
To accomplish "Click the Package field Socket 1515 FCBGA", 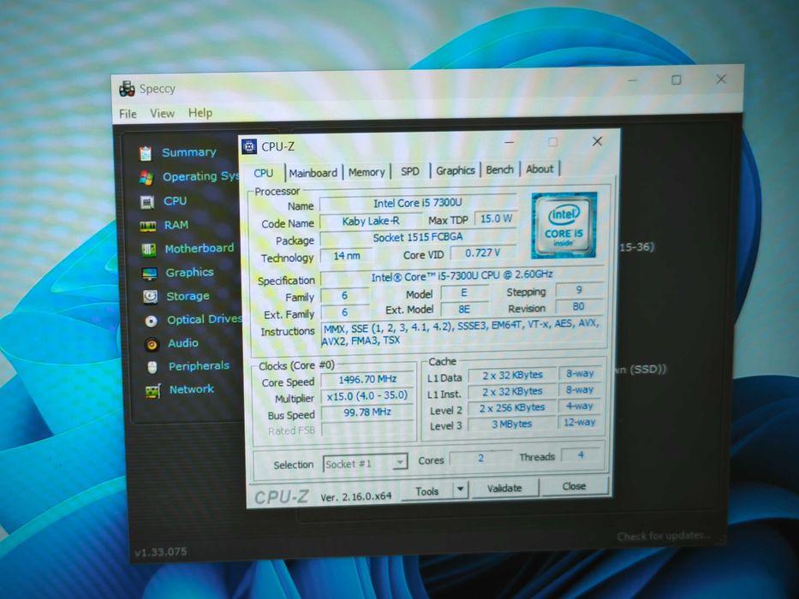I will (x=417, y=237).
